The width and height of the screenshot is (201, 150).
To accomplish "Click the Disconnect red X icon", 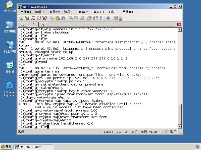I will point(44,18).
